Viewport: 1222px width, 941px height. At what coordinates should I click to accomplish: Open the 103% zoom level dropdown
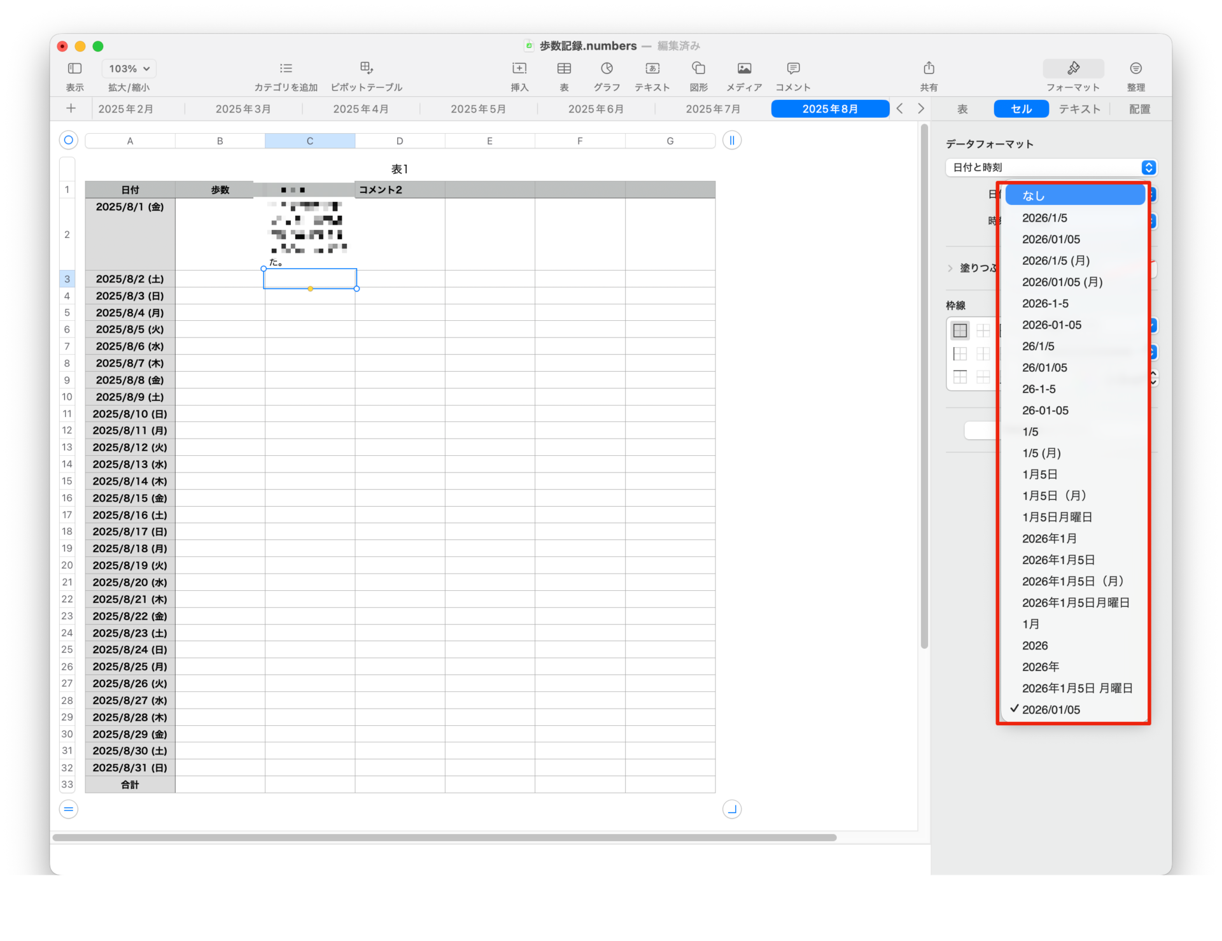coord(129,68)
